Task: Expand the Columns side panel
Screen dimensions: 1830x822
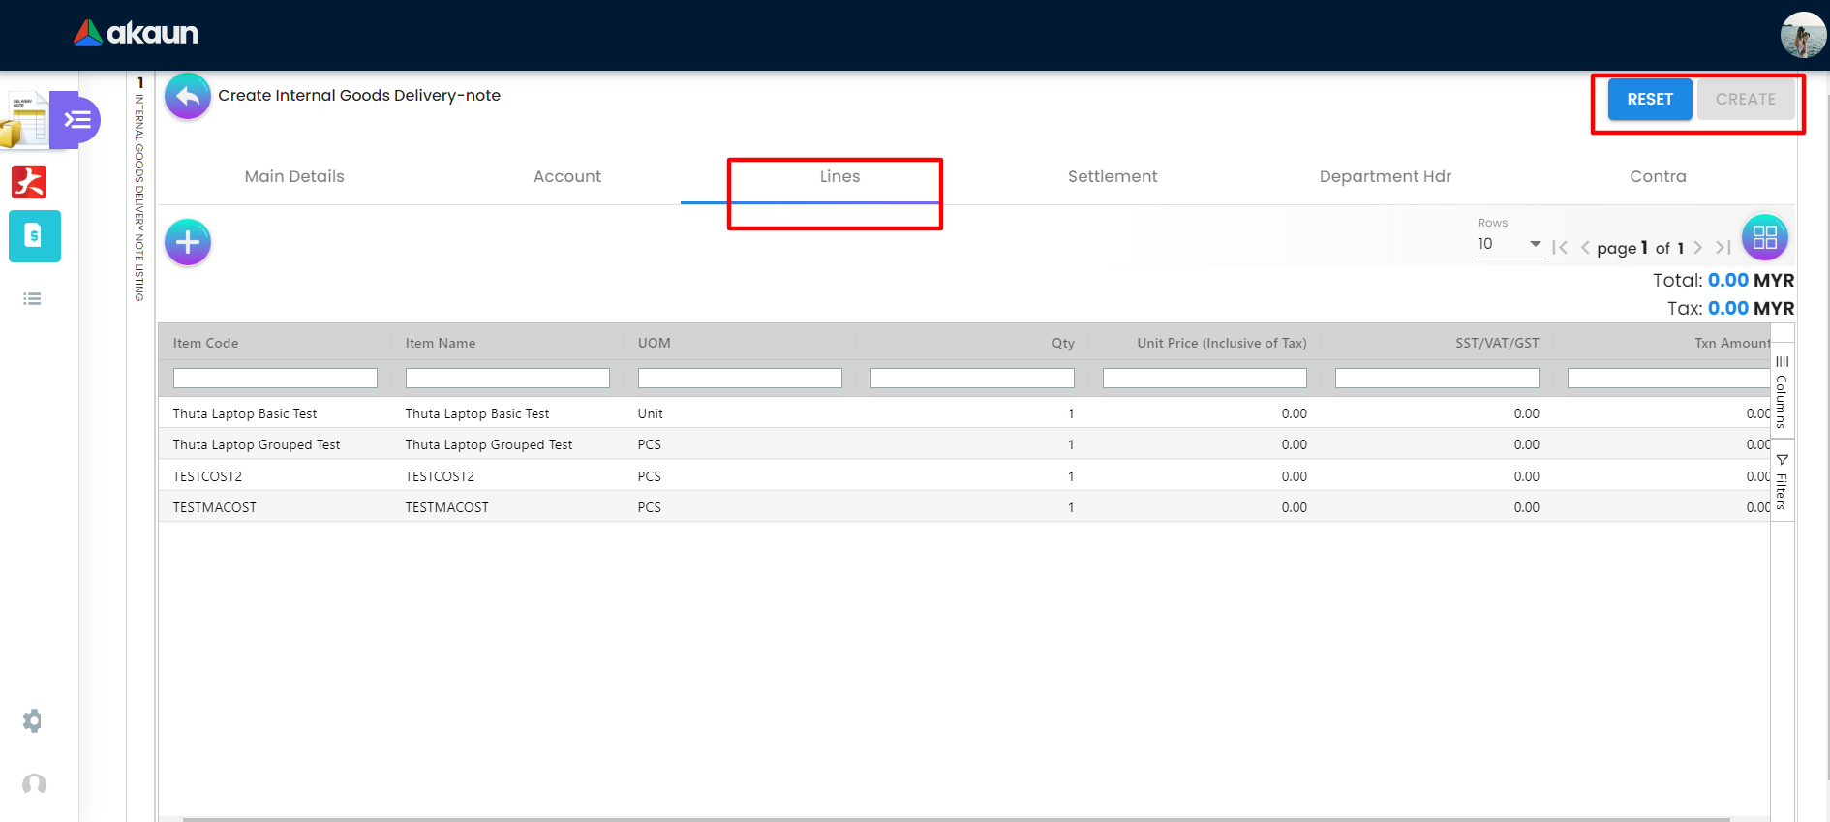Action: coord(1782,391)
